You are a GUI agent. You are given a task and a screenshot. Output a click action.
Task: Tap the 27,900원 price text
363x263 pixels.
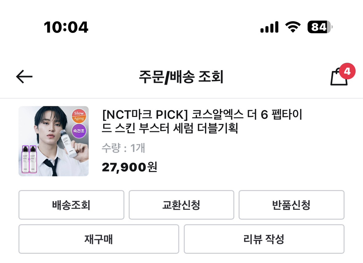(x=129, y=167)
